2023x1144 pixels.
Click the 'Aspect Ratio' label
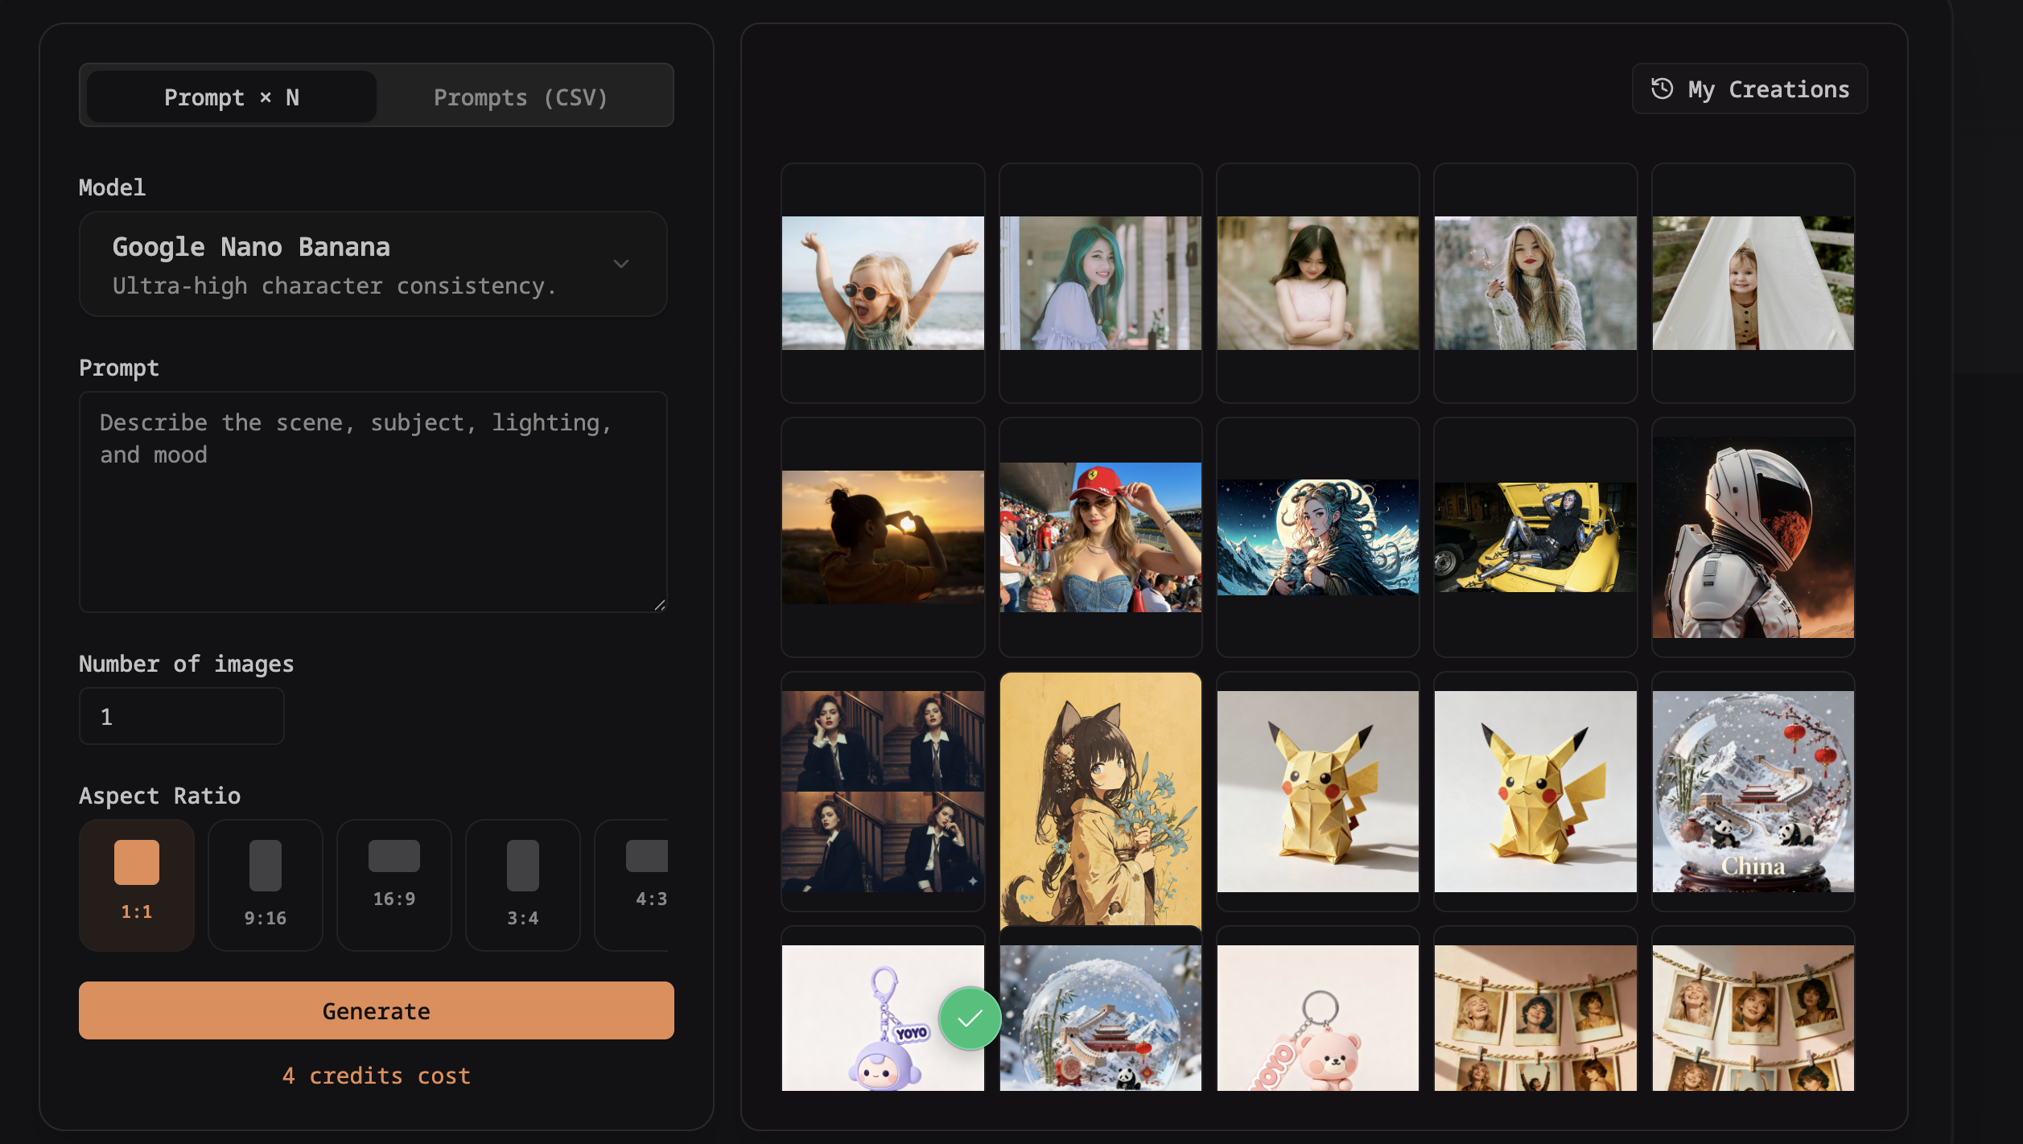tap(160, 796)
